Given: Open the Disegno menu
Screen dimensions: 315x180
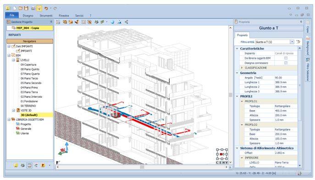Looking at the screenshot, I should click(28, 16).
